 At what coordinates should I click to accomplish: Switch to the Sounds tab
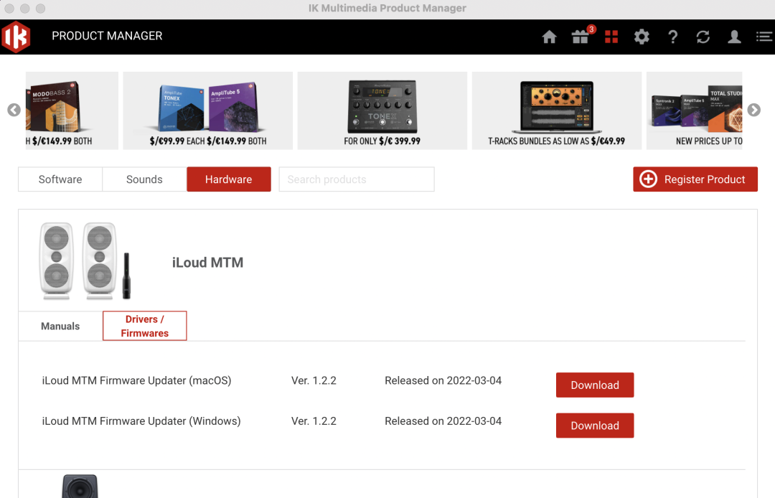(x=144, y=179)
